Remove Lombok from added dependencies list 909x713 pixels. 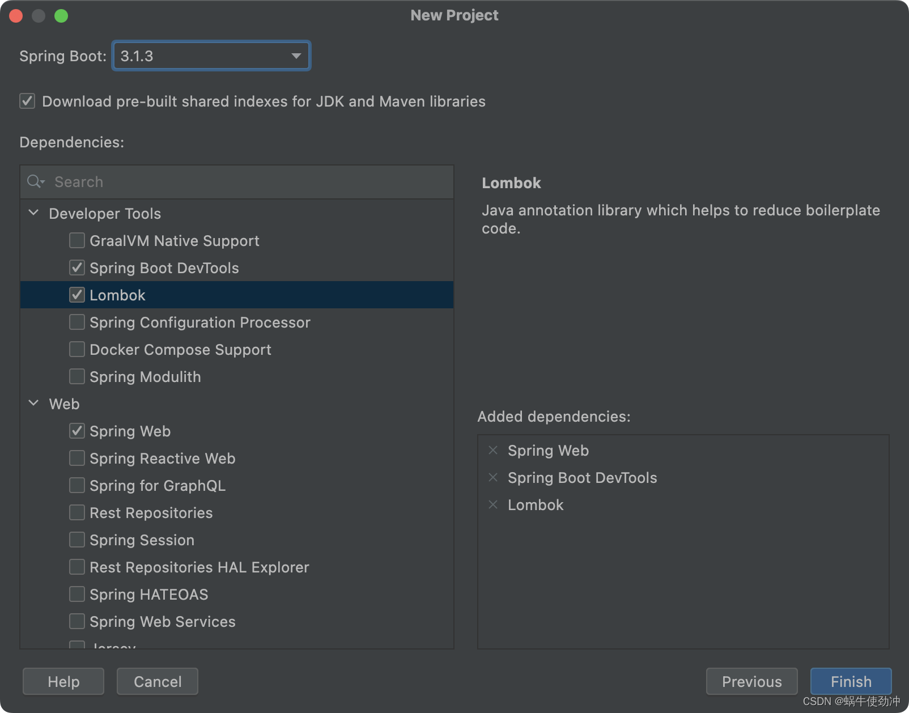tap(493, 505)
